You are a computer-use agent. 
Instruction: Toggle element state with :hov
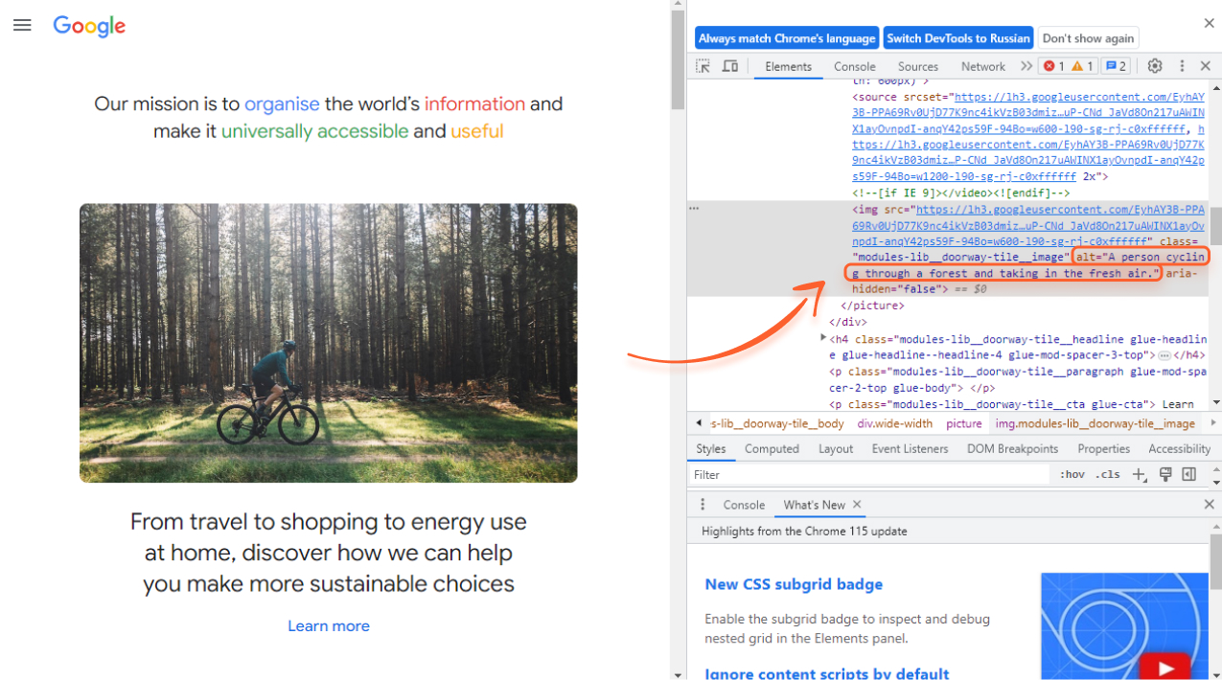1072,474
